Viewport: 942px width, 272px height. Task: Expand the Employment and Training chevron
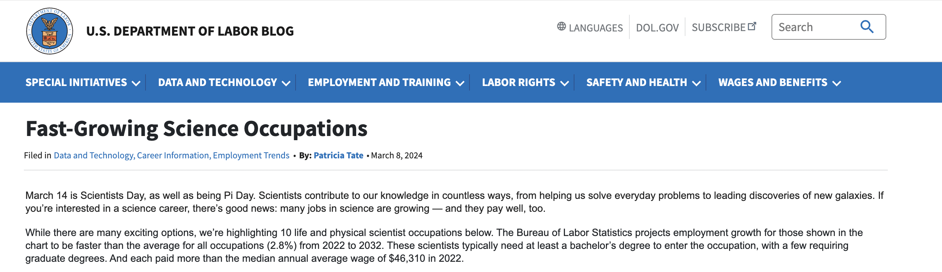(460, 83)
